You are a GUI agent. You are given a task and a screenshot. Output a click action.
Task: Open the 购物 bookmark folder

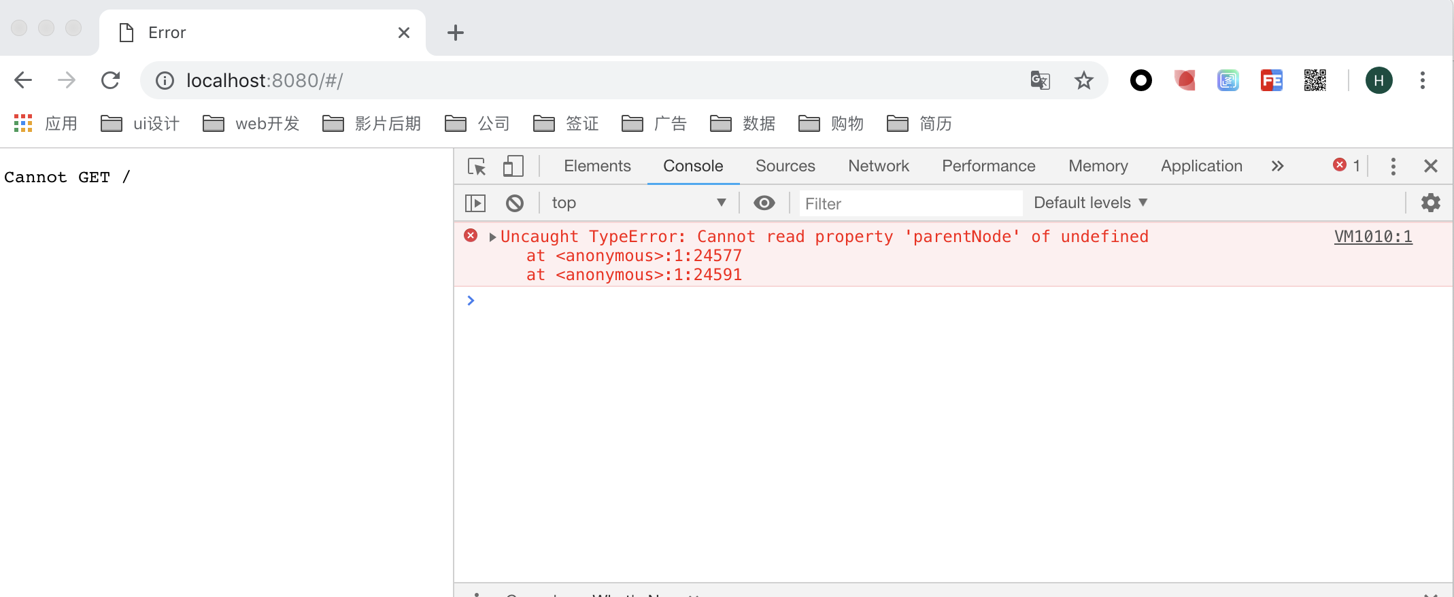pos(831,124)
